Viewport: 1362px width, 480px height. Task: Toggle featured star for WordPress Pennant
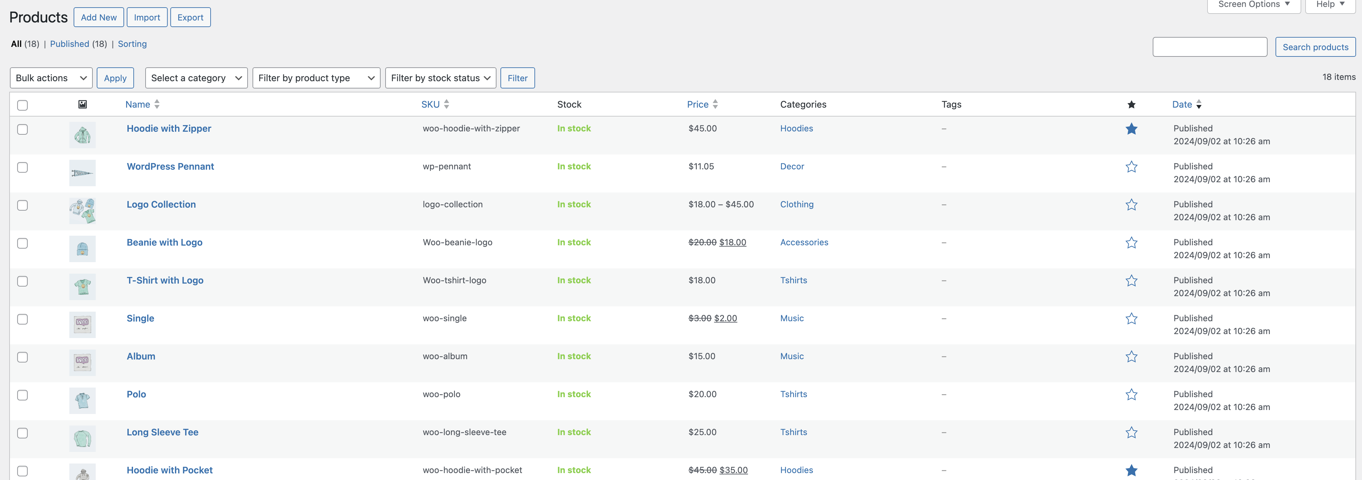[1131, 167]
